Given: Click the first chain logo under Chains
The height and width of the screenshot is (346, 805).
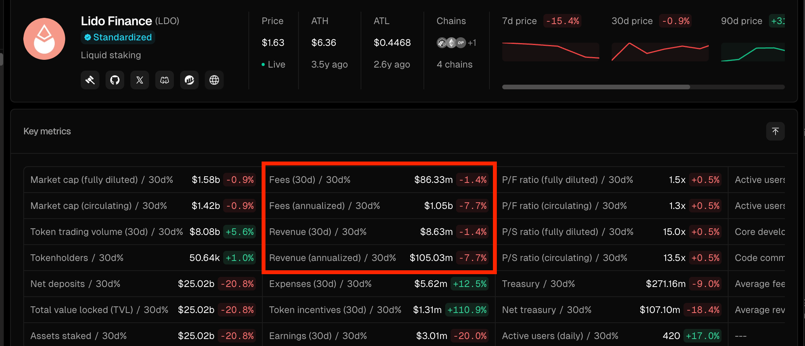Looking at the screenshot, I should [442, 43].
